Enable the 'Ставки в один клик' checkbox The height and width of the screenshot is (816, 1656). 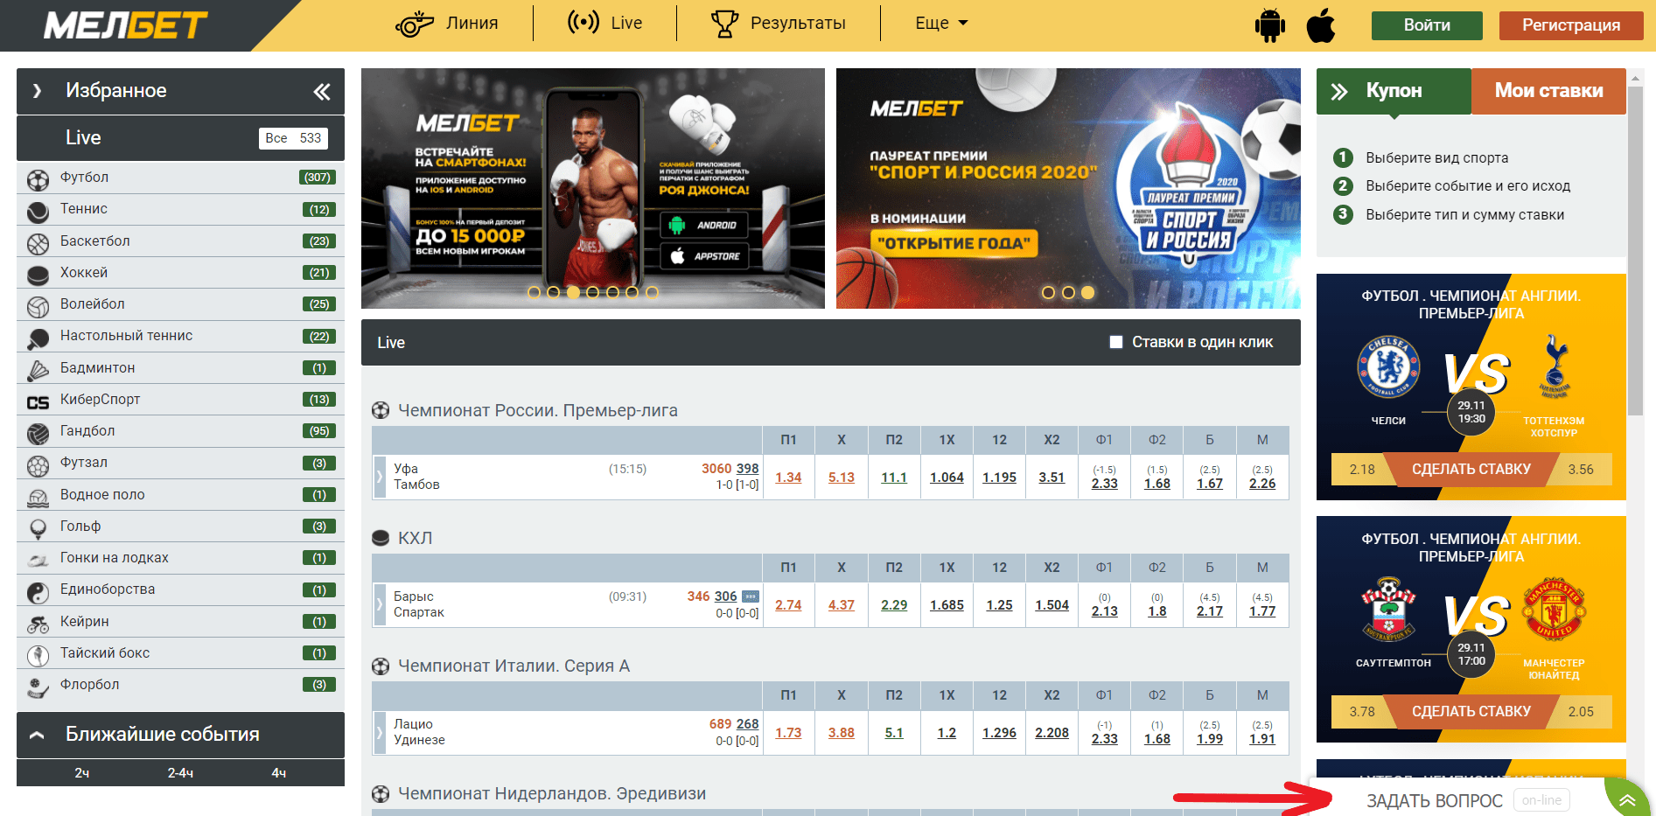point(1116,342)
